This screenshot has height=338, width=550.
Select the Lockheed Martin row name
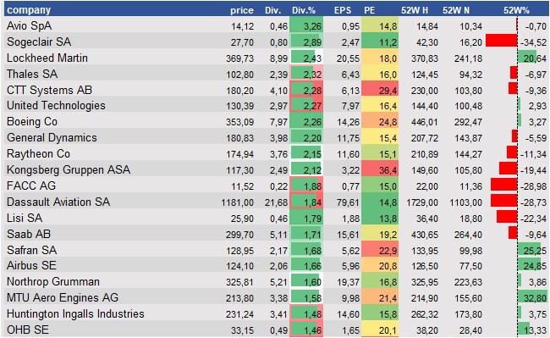47,58
